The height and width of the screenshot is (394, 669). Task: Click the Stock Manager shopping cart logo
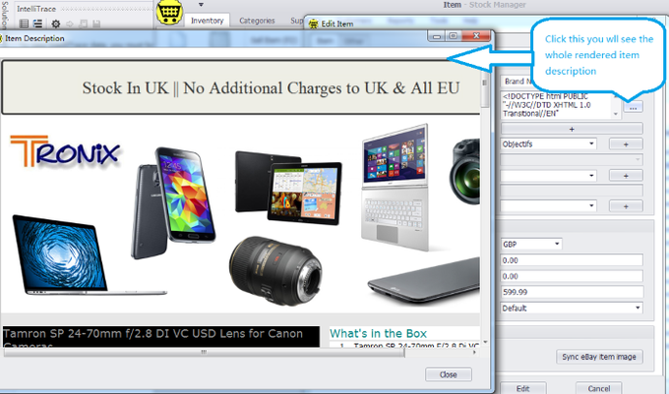click(x=169, y=12)
